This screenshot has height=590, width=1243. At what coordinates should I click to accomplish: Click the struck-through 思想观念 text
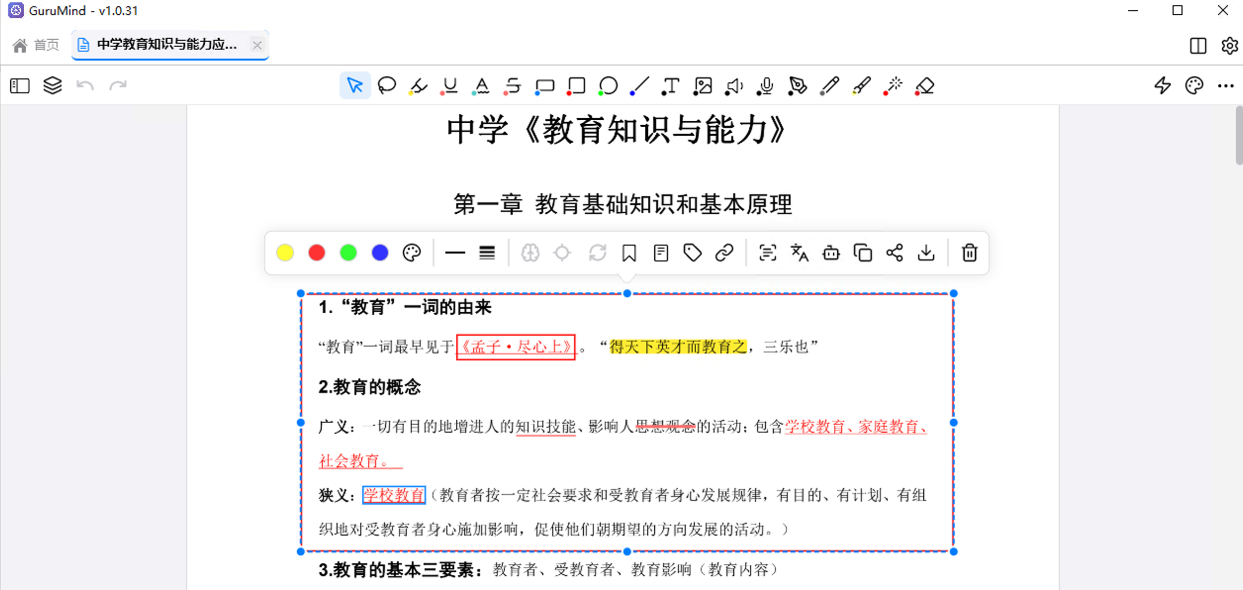665,426
